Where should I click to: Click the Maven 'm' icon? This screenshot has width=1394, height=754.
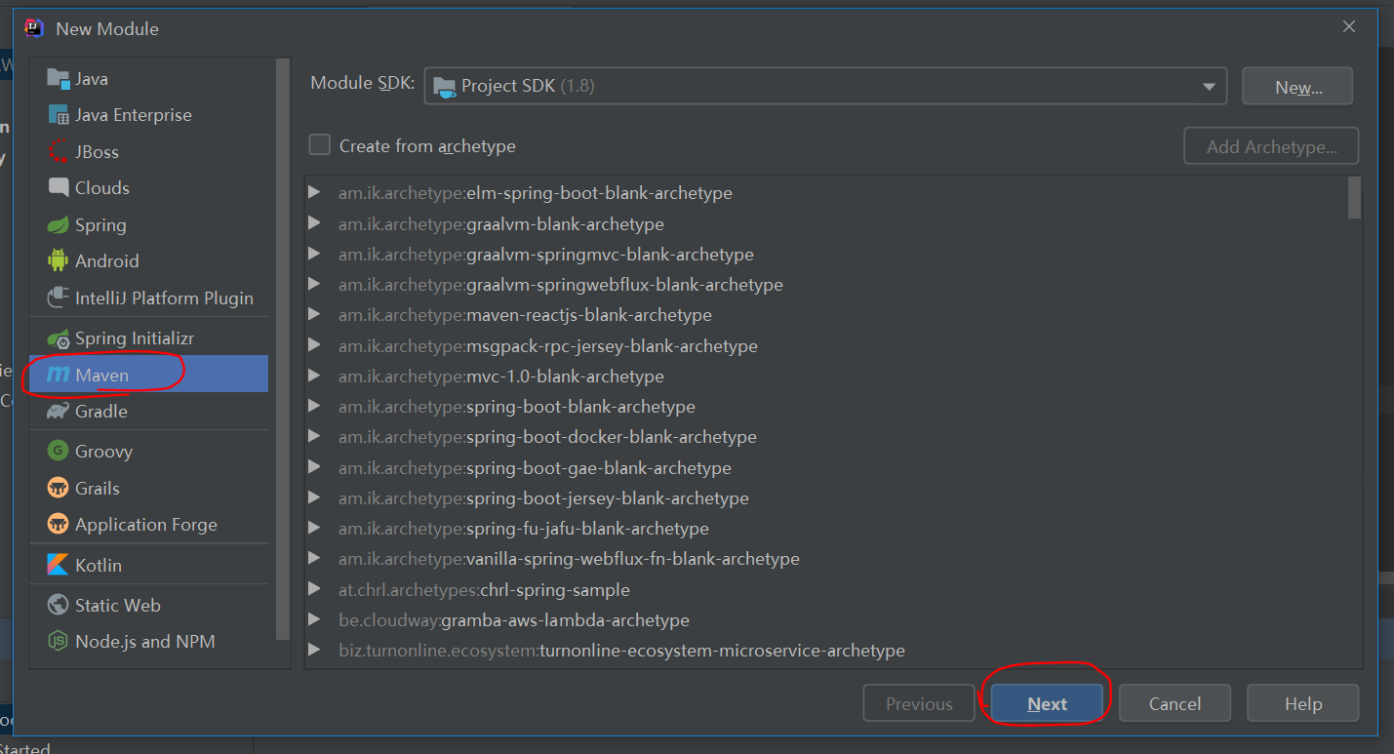click(x=59, y=375)
